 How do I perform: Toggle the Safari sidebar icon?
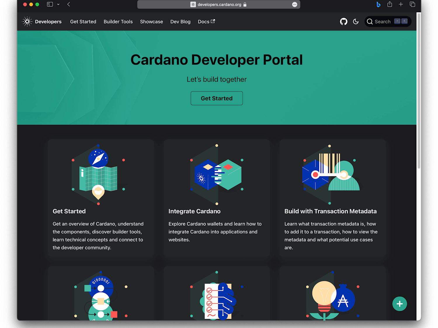tap(50, 4)
